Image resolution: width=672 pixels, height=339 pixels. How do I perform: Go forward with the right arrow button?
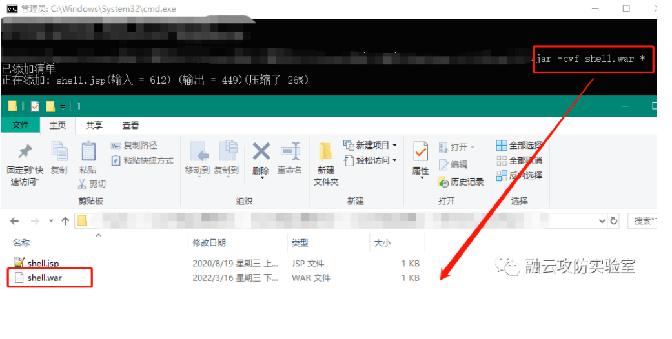[35, 221]
